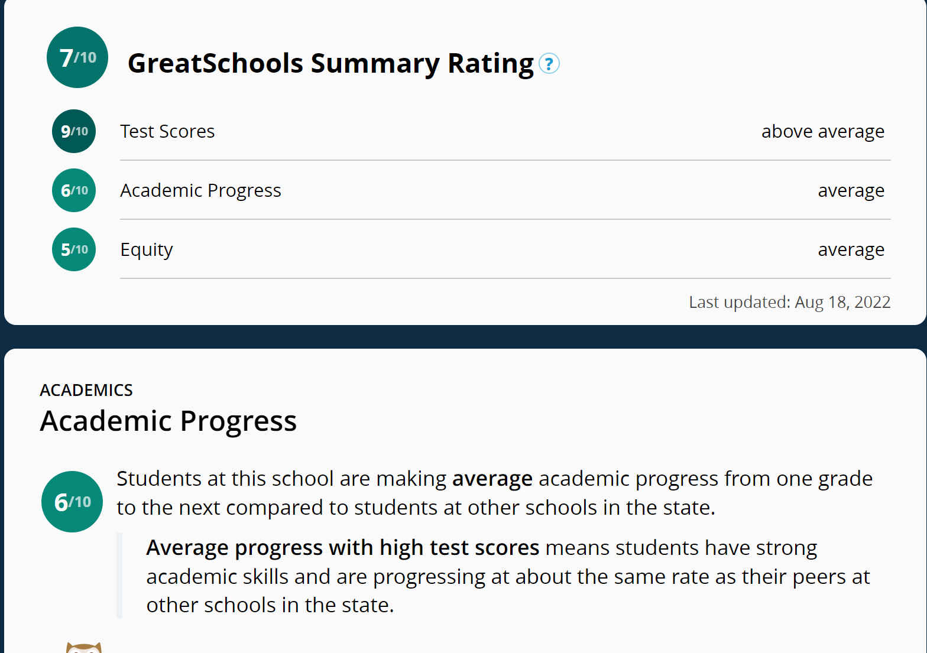Click the large Academic Progress section heading
927x653 pixels.
(x=168, y=421)
